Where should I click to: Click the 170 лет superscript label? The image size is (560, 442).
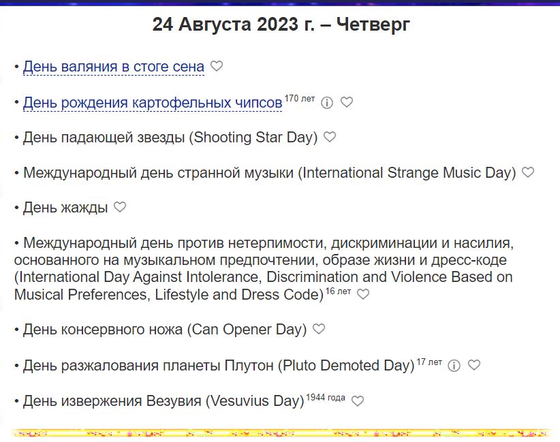[300, 97]
